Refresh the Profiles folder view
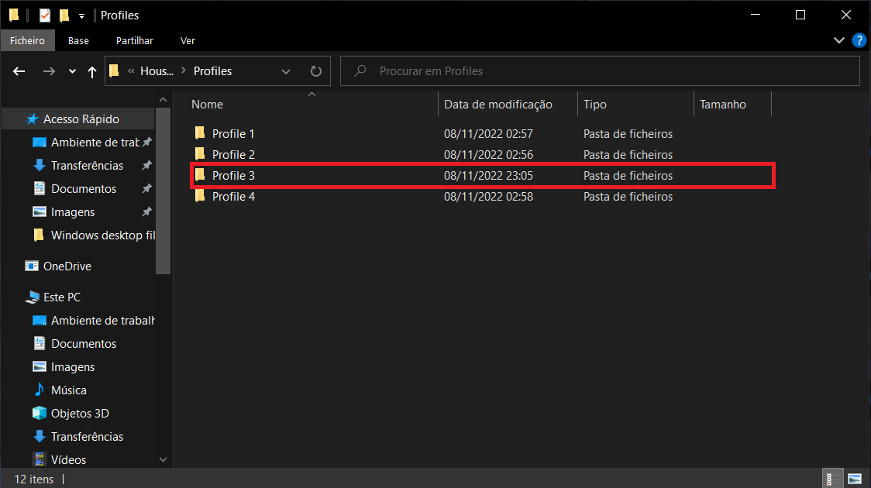The height and width of the screenshot is (488, 871). coord(315,71)
